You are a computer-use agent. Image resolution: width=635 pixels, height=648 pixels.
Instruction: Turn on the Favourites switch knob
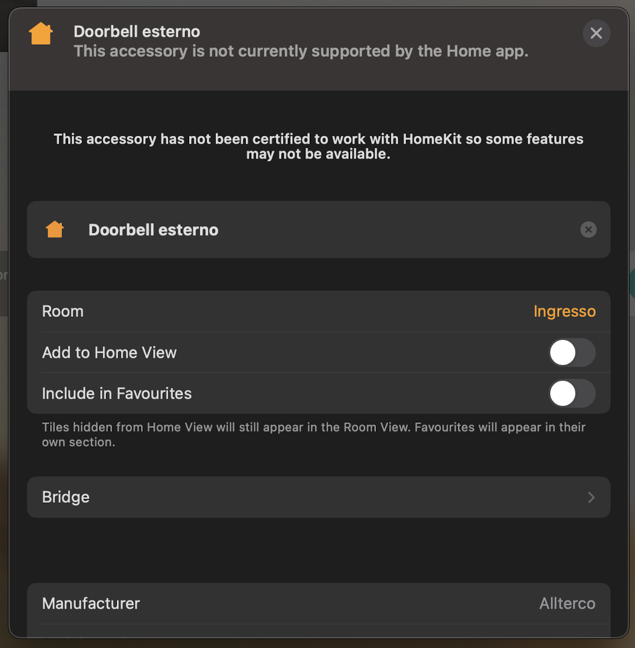point(563,393)
